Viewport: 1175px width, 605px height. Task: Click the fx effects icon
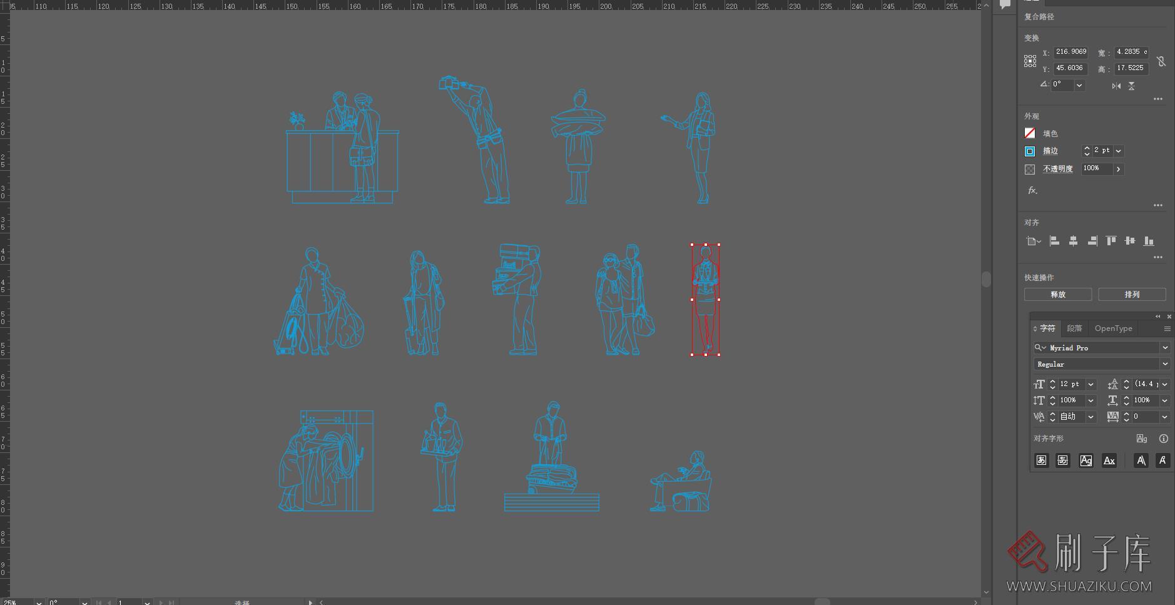[1032, 190]
